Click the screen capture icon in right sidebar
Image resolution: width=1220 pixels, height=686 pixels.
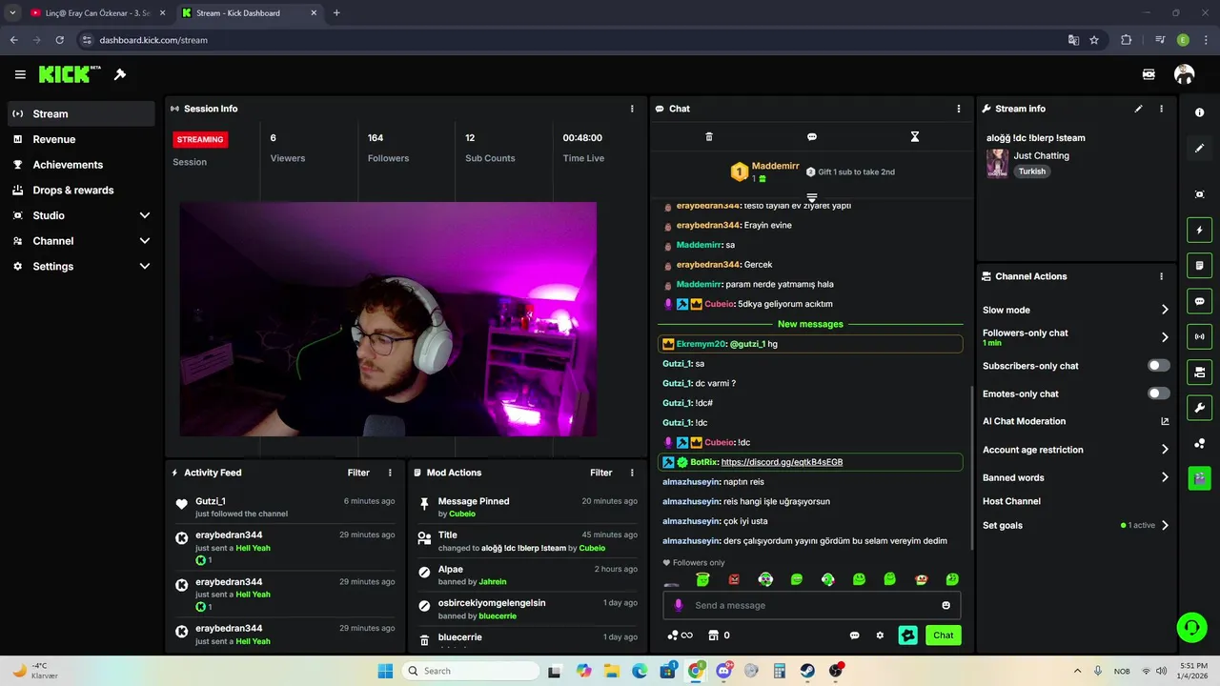[1200, 194]
